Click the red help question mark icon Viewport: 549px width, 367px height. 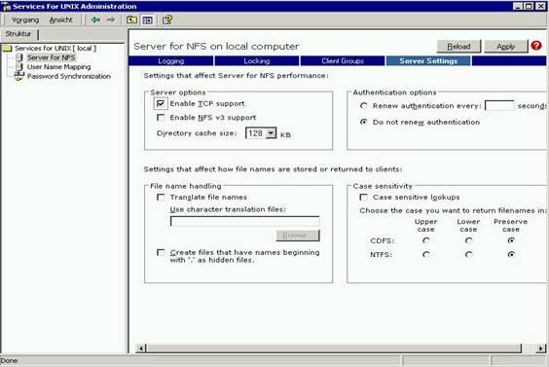pos(536,46)
